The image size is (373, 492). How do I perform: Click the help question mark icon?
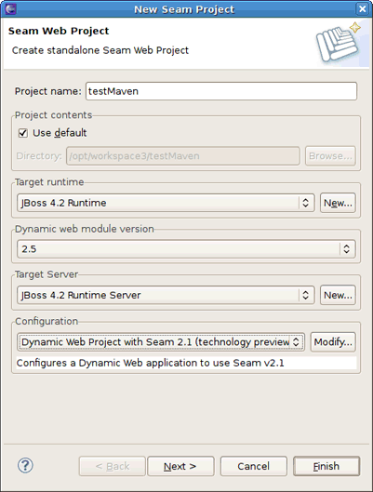(25, 465)
